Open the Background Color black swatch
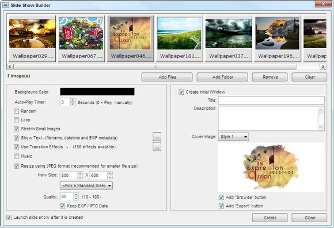The image size is (334, 228). [x=97, y=91]
